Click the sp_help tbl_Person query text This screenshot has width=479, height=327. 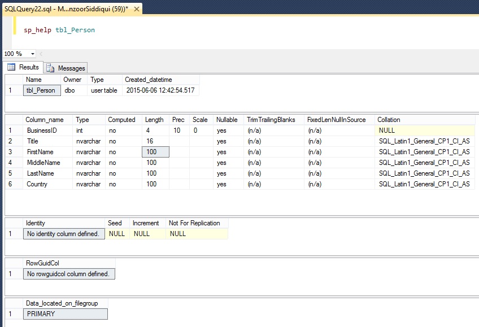click(x=59, y=30)
